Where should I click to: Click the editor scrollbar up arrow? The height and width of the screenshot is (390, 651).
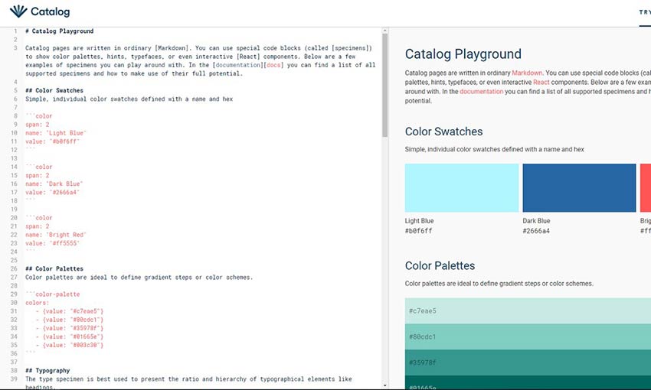(385, 31)
